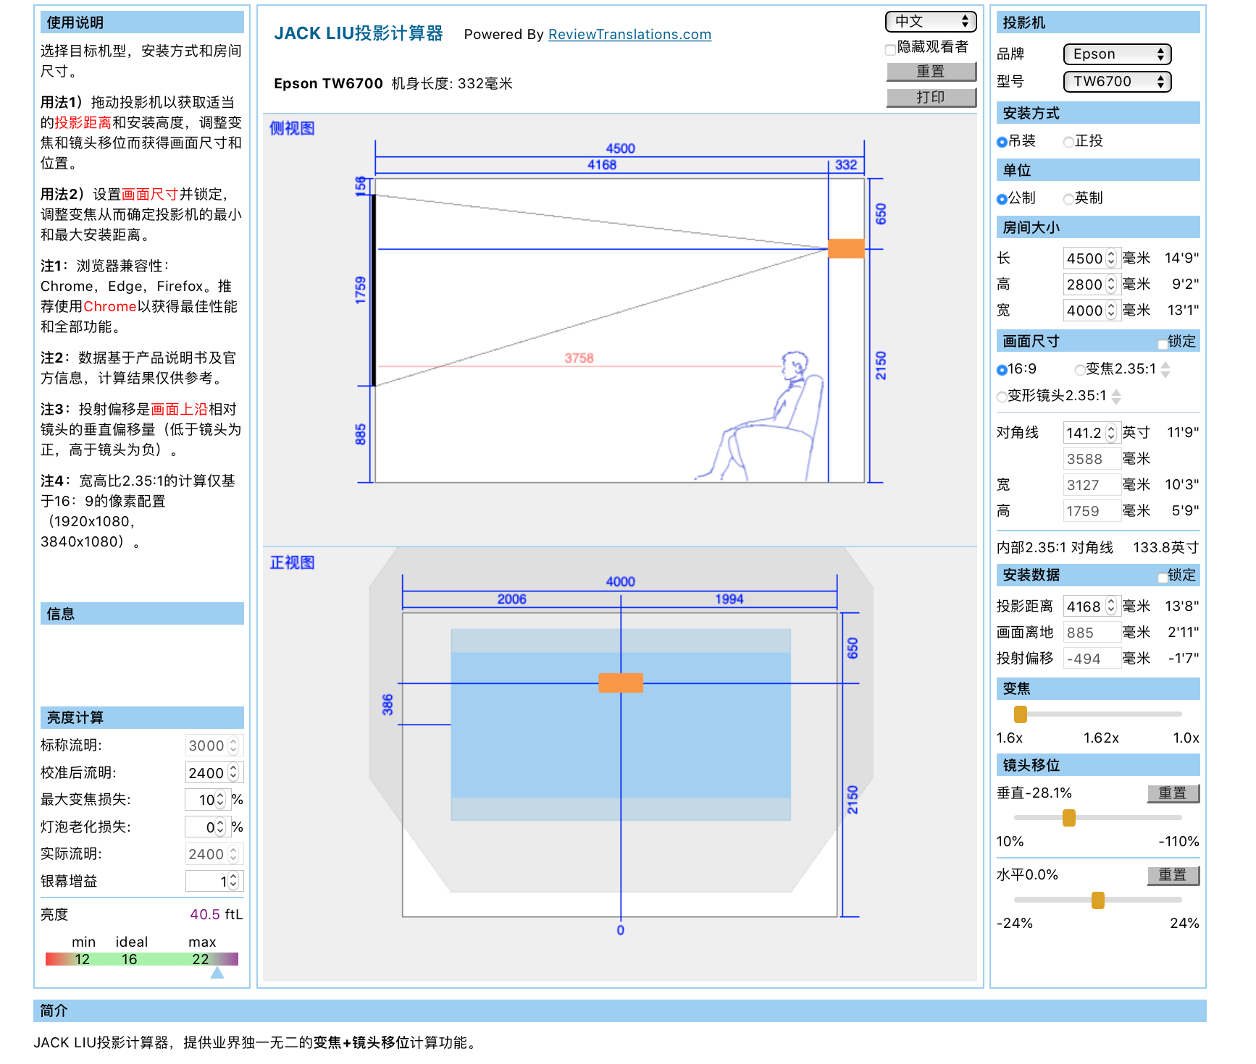This screenshot has height=1064, width=1256.
Task: Open the ReviewTranslations.com link
Action: pyautogui.click(x=629, y=35)
